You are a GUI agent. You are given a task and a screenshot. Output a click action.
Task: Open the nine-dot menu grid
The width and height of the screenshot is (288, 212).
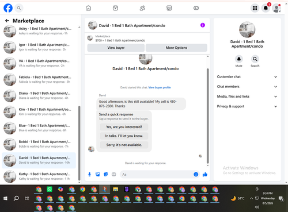255,8
